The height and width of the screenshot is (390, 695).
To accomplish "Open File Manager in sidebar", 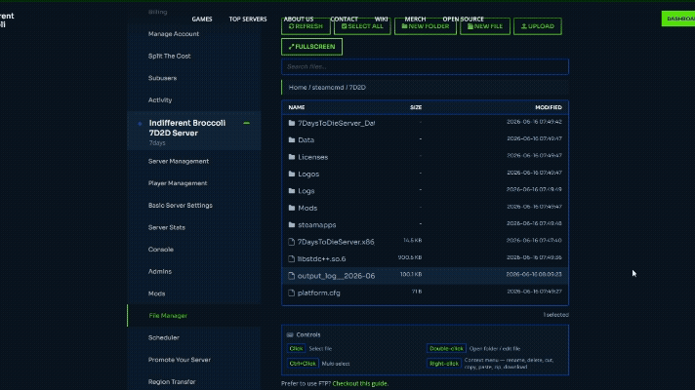I will pyautogui.click(x=168, y=316).
